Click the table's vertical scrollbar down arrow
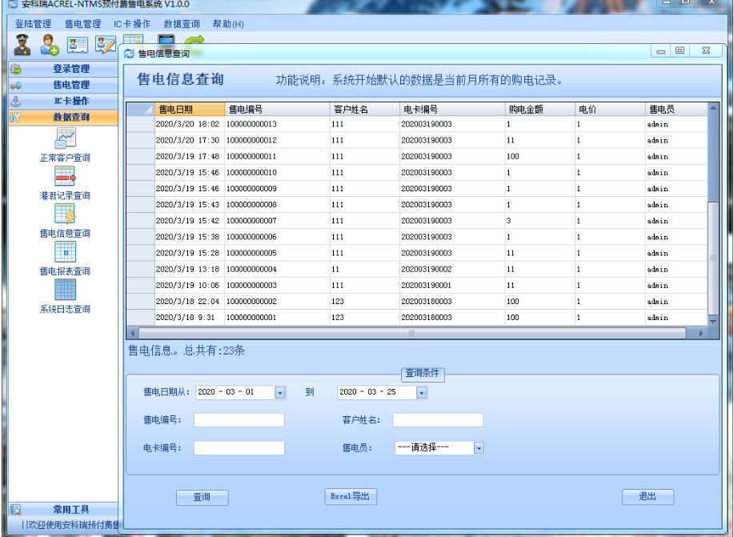 point(713,322)
